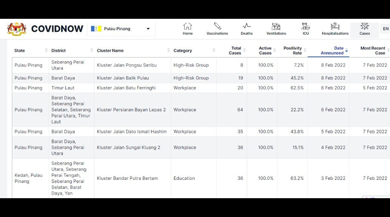Click the COVIDNOW site title
This screenshot has height=217, width=390.
tap(57, 29)
